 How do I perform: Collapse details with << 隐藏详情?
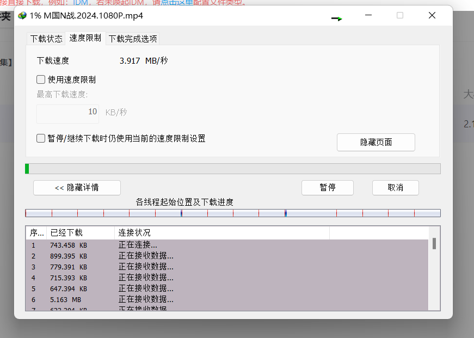click(x=77, y=188)
